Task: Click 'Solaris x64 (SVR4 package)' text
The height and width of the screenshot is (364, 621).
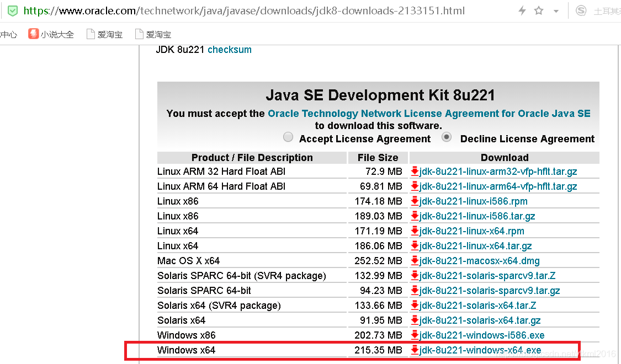Action: click(x=219, y=306)
